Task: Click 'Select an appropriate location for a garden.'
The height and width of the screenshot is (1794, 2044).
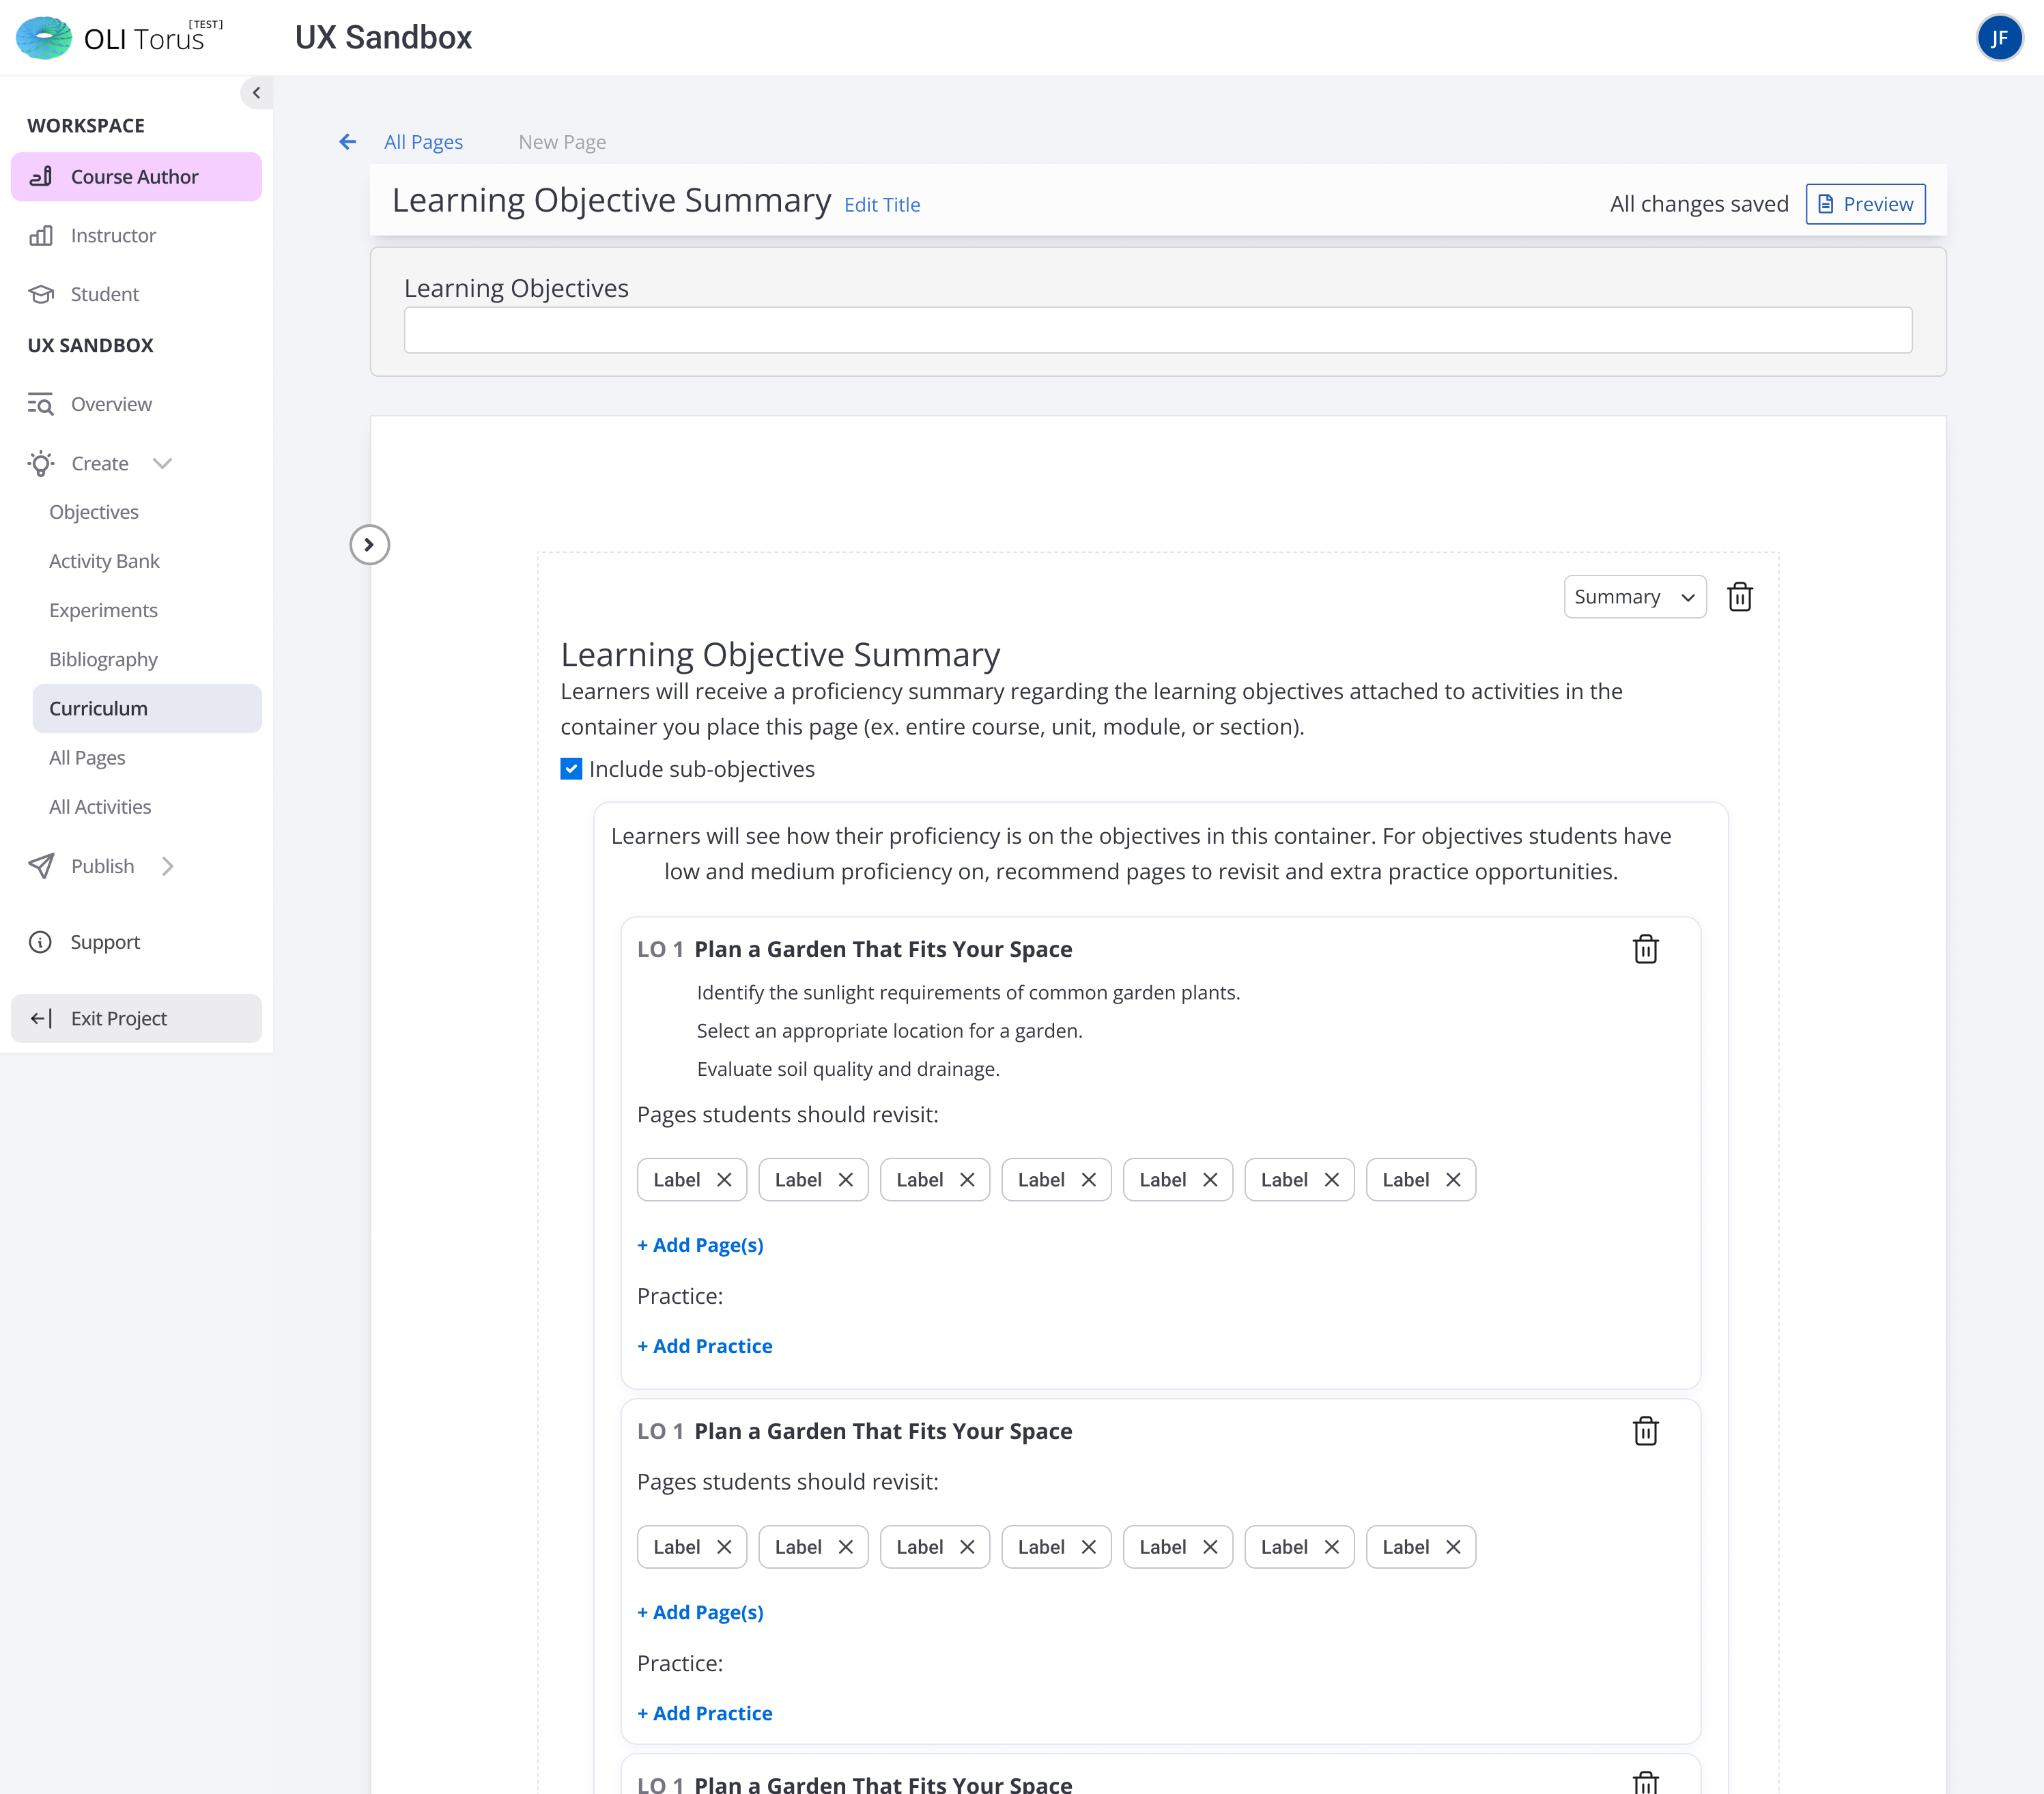Action: [889, 1031]
